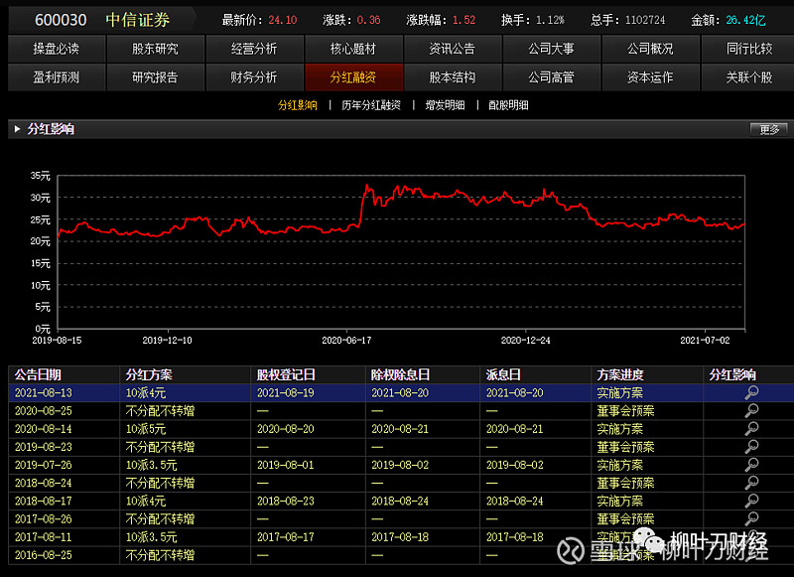
Task: Open dividend impact for 2017-08-26 row
Action: (x=751, y=518)
